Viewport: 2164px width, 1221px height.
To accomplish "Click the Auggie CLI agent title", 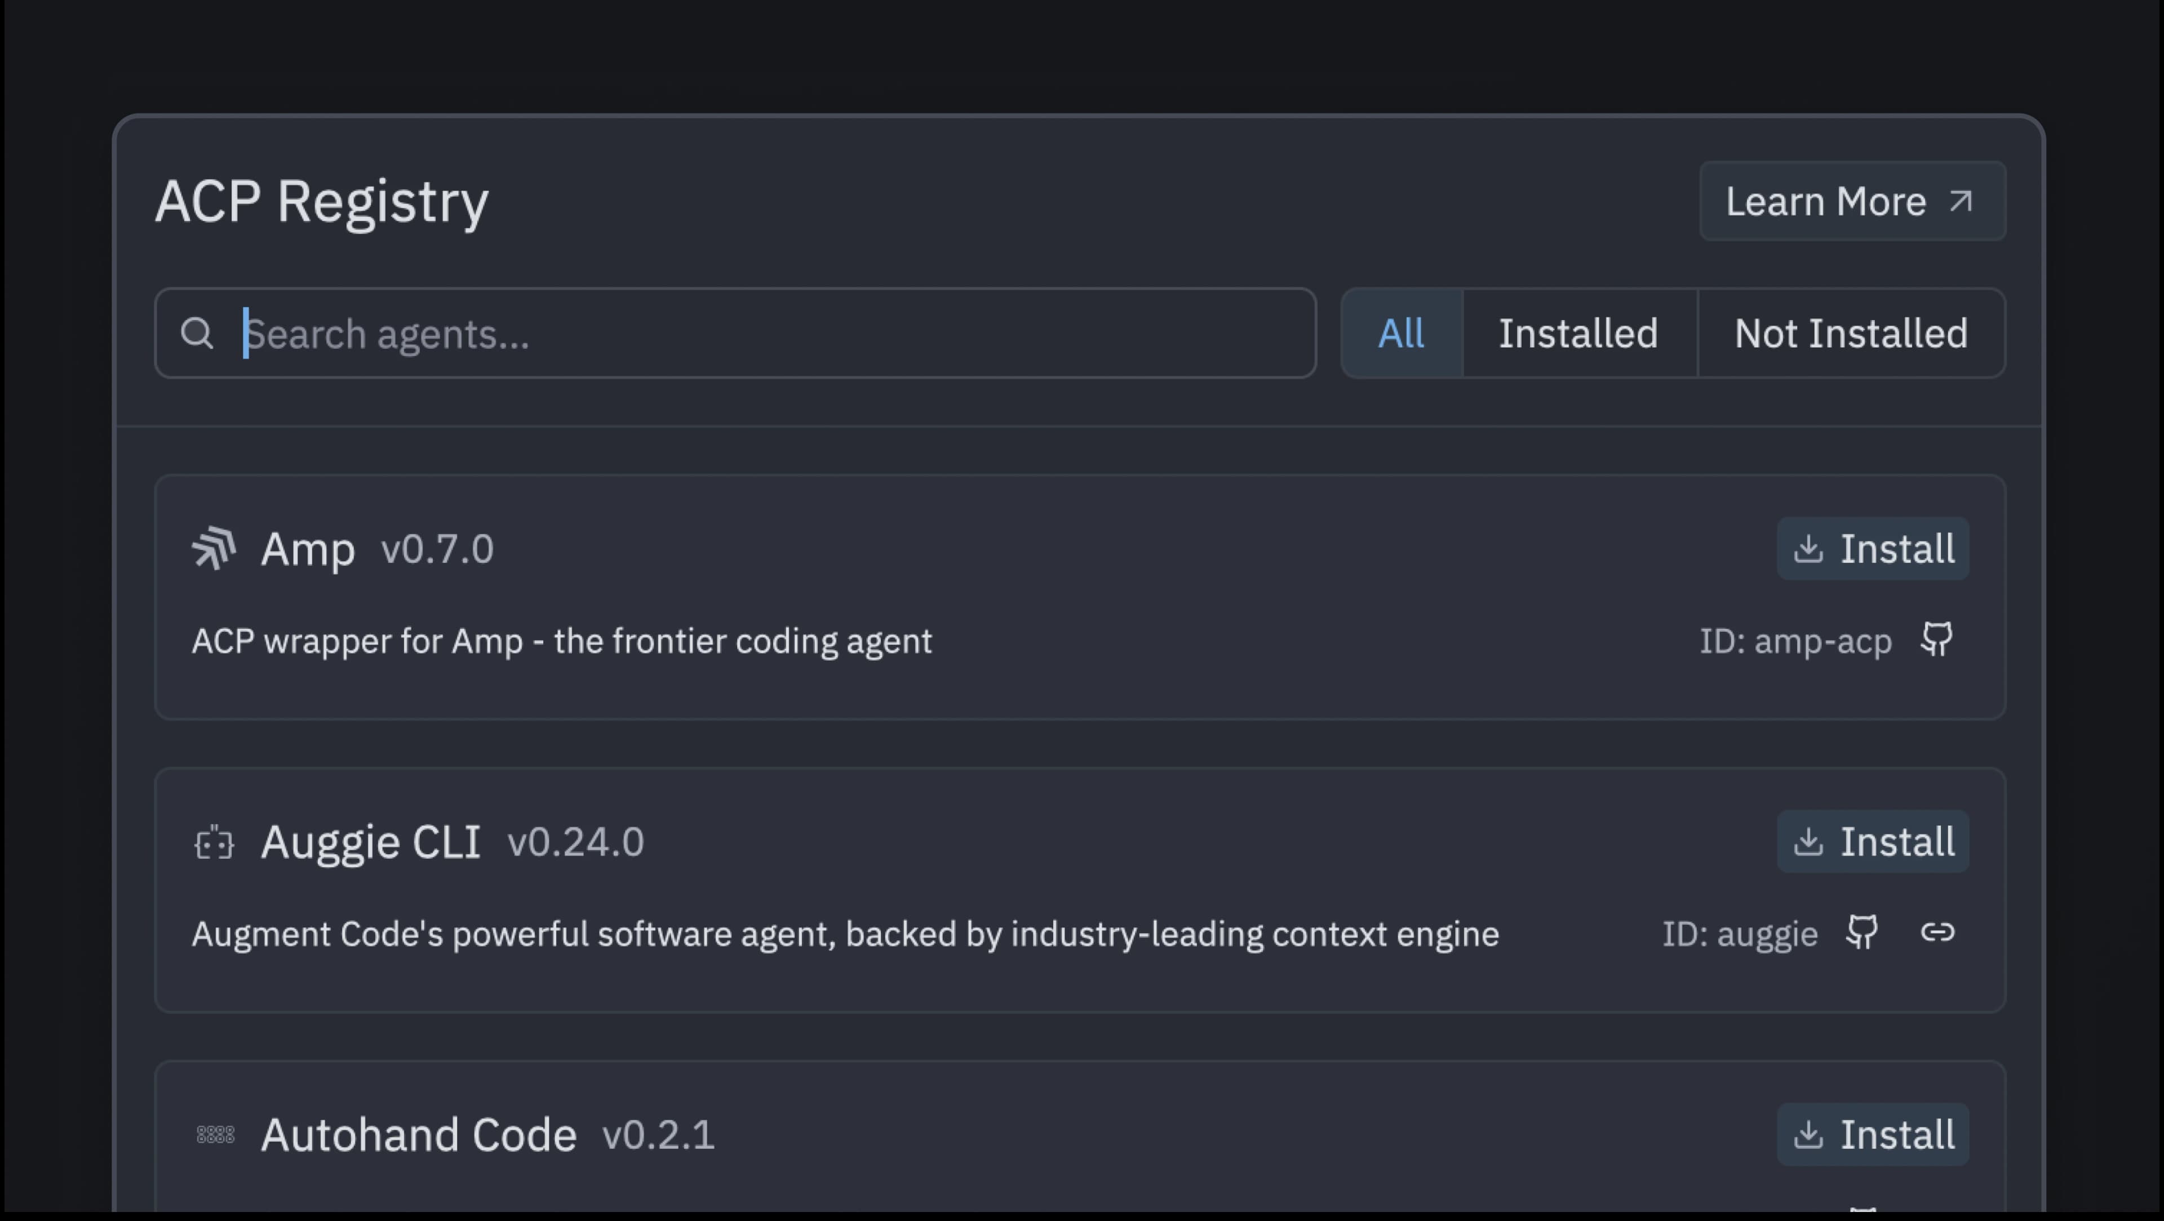I will [370, 842].
